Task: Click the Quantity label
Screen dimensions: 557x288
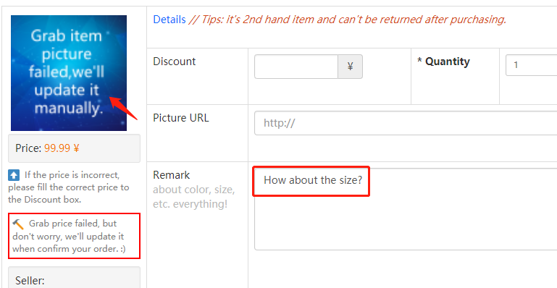Action: tap(443, 62)
